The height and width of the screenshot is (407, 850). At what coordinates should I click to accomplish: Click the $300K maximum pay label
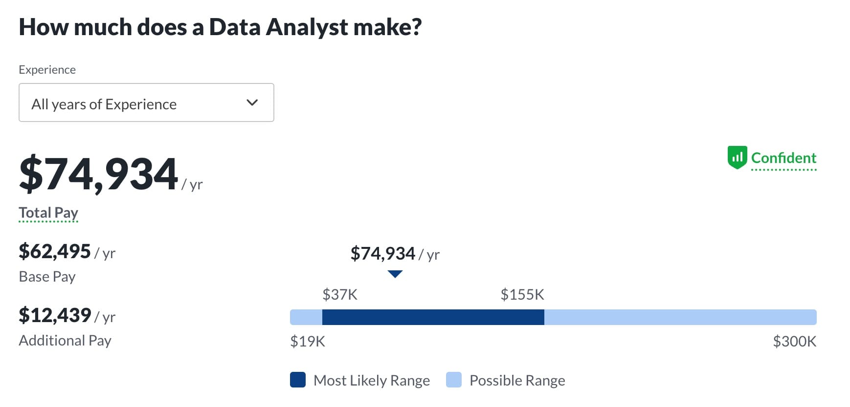tap(794, 341)
